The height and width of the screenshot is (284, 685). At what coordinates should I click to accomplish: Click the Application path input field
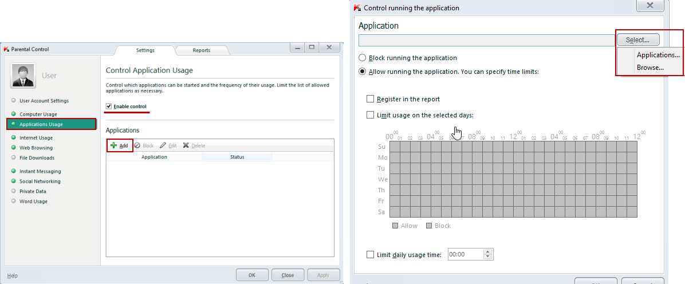(487, 40)
